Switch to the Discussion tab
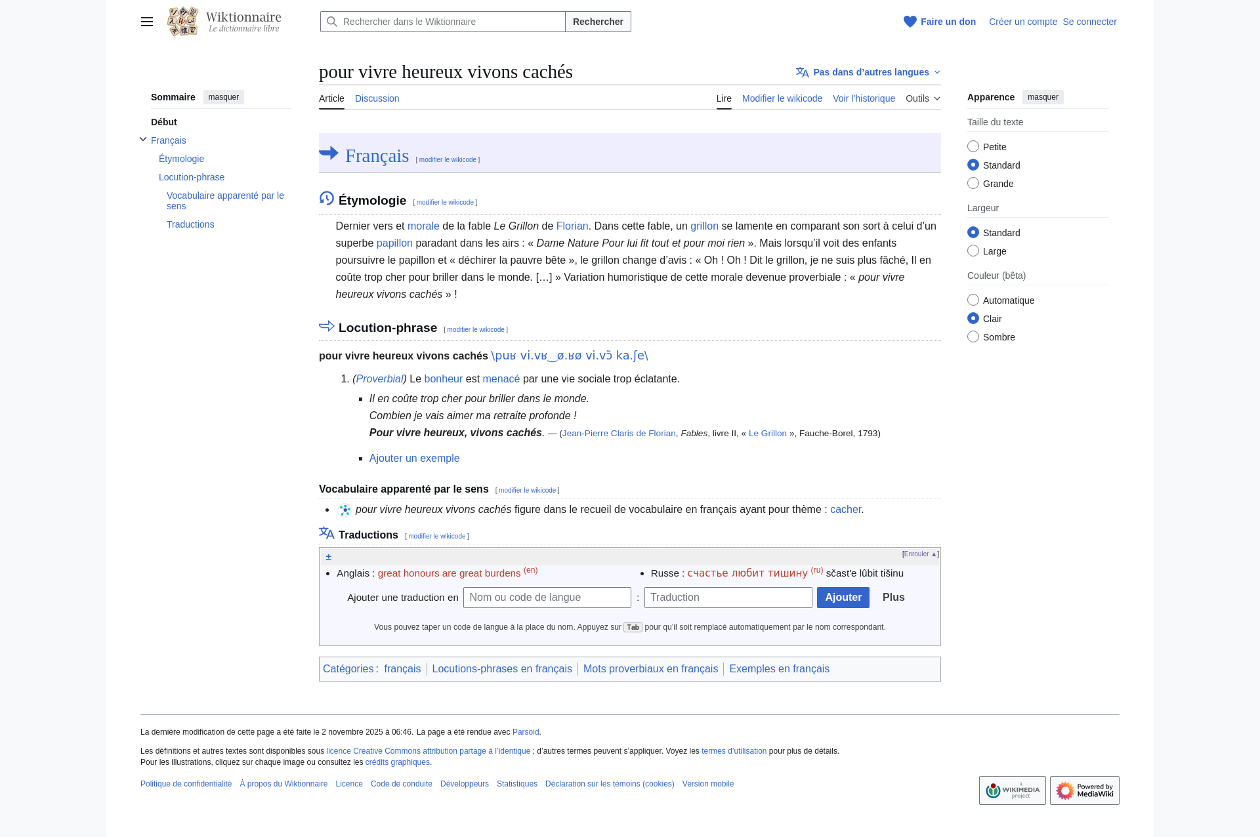This screenshot has height=837, width=1260. click(377, 98)
